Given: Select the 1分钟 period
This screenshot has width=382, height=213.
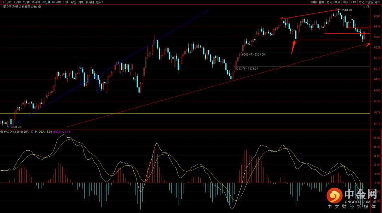Looking at the screenshot, I should pyautogui.click(x=17, y=2).
